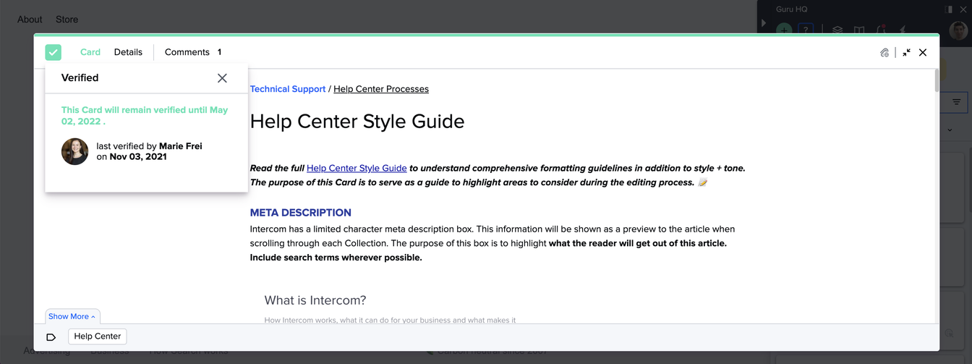Click the attachment link icon in card header
Screen dimensions: 972x364
[x=884, y=52]
